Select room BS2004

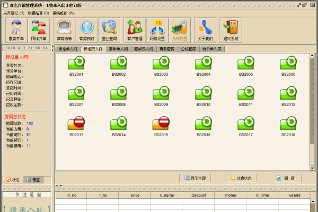pyautogui.click(x=204, y=66)
